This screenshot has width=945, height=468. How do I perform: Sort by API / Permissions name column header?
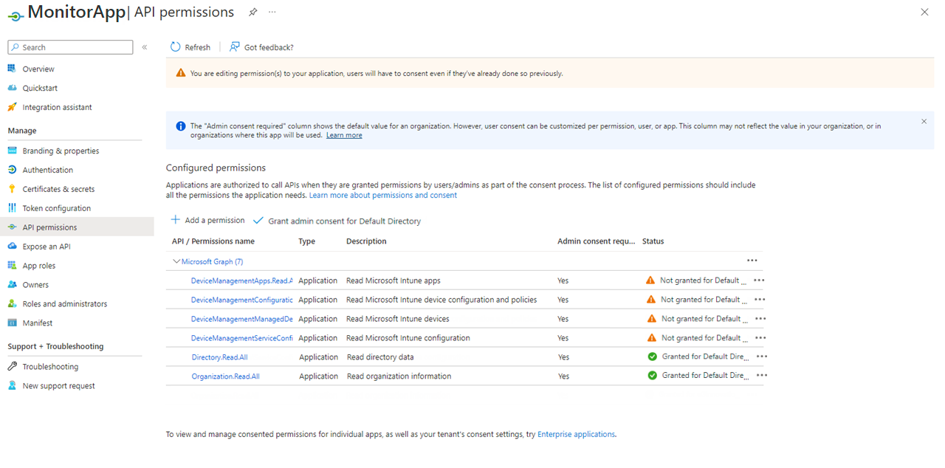(213, 241)
